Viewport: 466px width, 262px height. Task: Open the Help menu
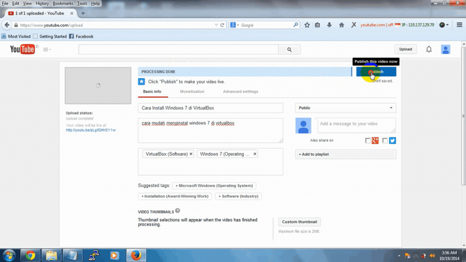pyautogui.click(x=96, y=4)
